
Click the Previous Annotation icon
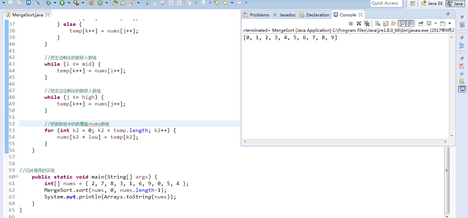(203, 3)
